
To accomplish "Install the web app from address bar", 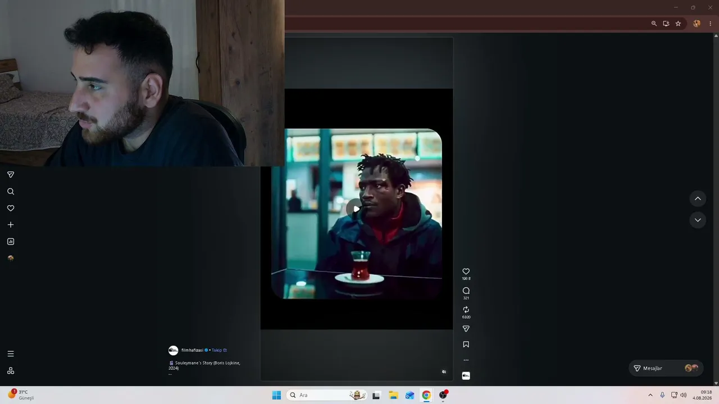I will tap(666, 24).
